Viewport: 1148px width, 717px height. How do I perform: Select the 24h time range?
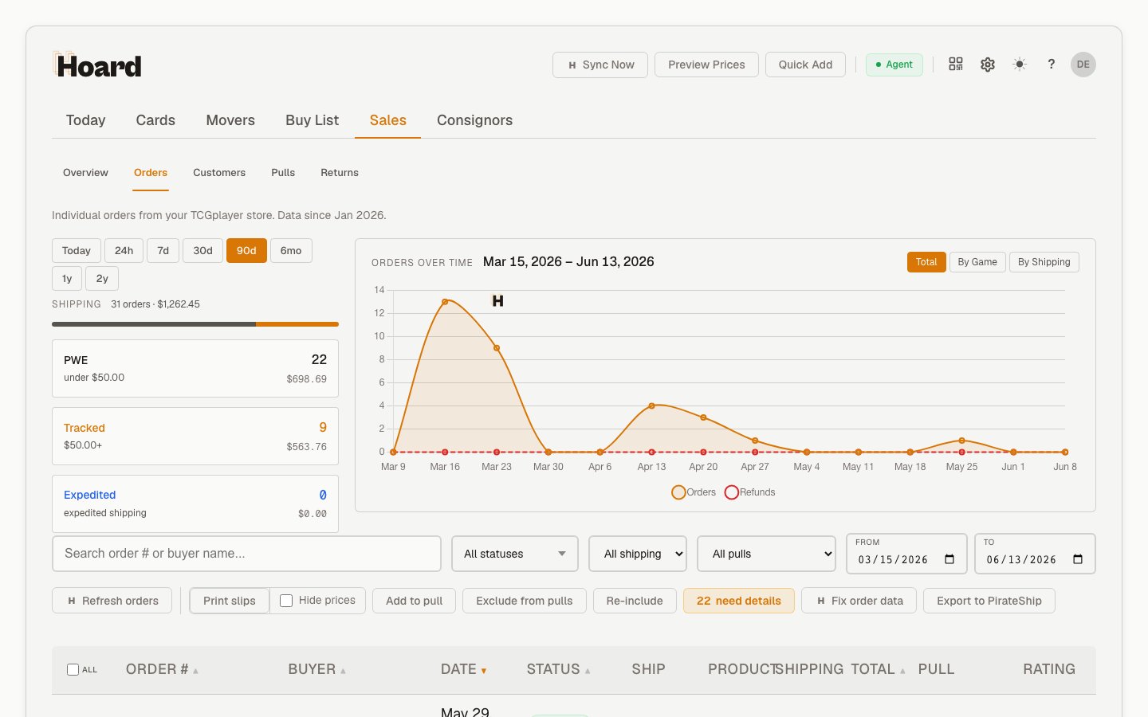(124, 250)
